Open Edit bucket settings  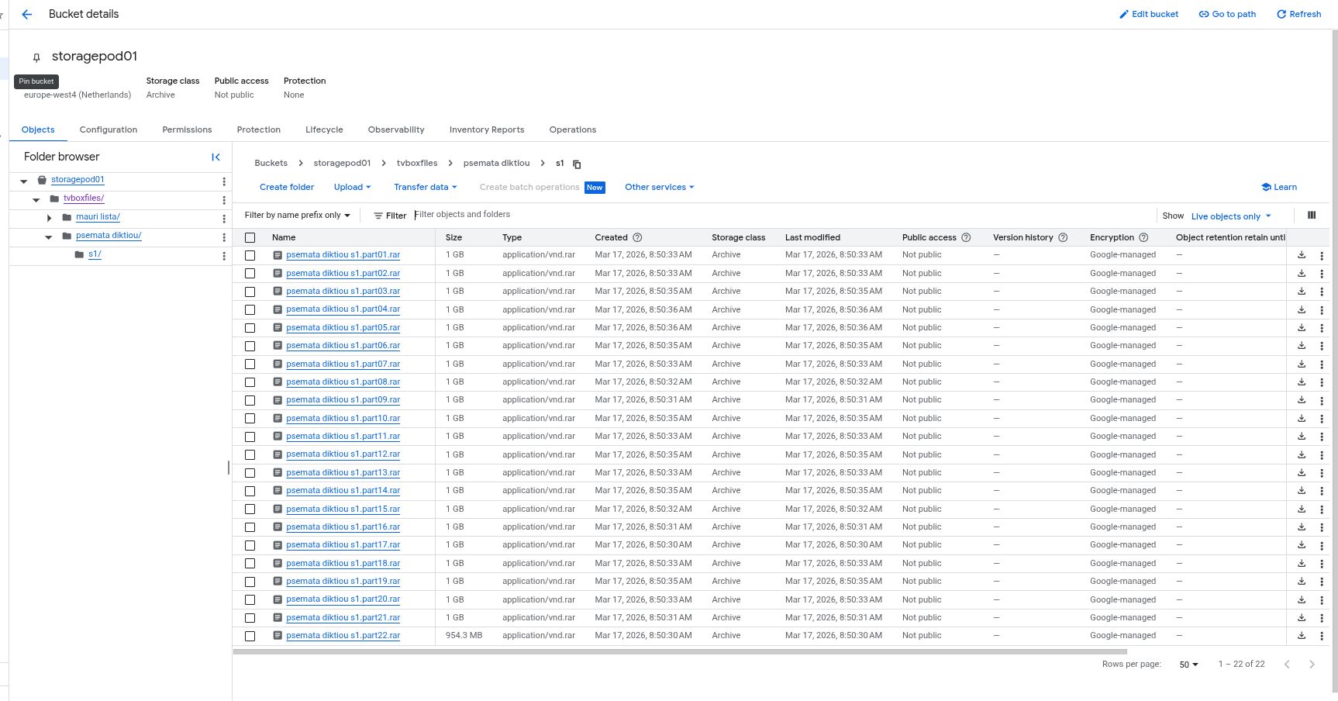(x=1150, y=14)
